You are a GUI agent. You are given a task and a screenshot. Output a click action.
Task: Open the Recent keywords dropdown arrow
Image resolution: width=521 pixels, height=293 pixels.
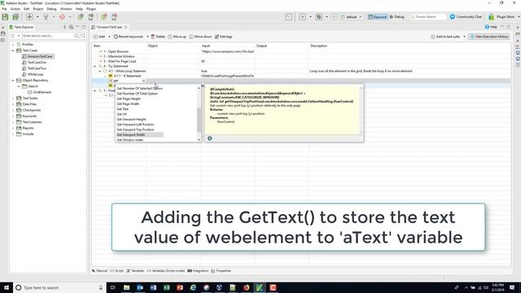147,37
